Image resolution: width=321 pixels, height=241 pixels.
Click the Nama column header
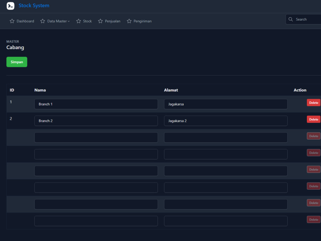coord(40,90)
